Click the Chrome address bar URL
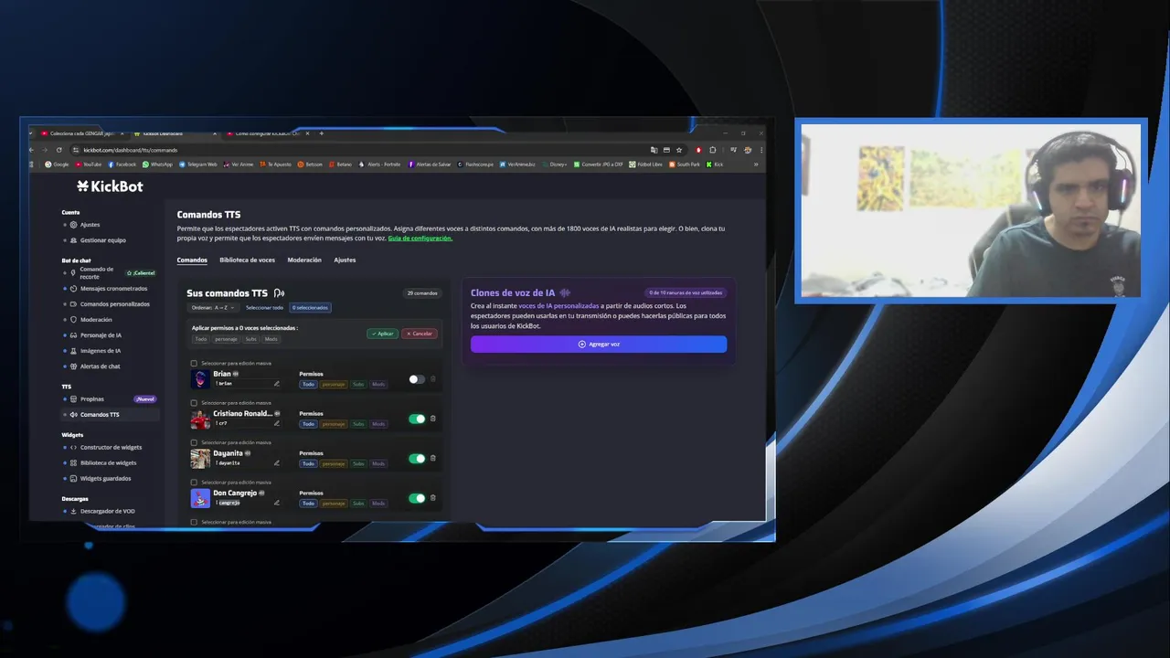The height and width of the screenshot is (658, 1170). click(x=131, y=150)
